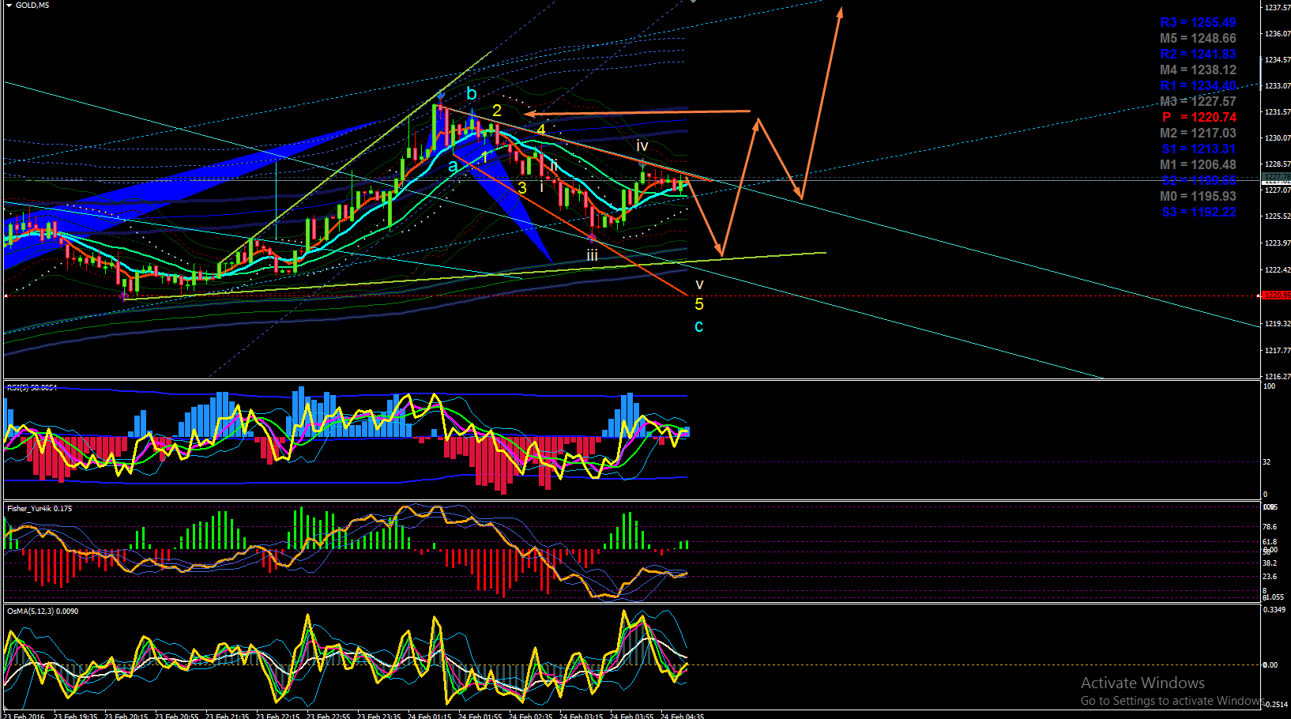This screenshot has width=1291, height=719.
Task: Select the S3 = 1192.22 pivot label
Action: [x=1199, y=213]
